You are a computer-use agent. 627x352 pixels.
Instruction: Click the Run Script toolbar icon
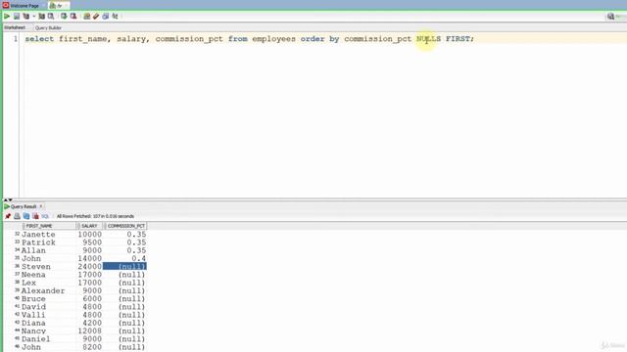[x=17, y=17]
